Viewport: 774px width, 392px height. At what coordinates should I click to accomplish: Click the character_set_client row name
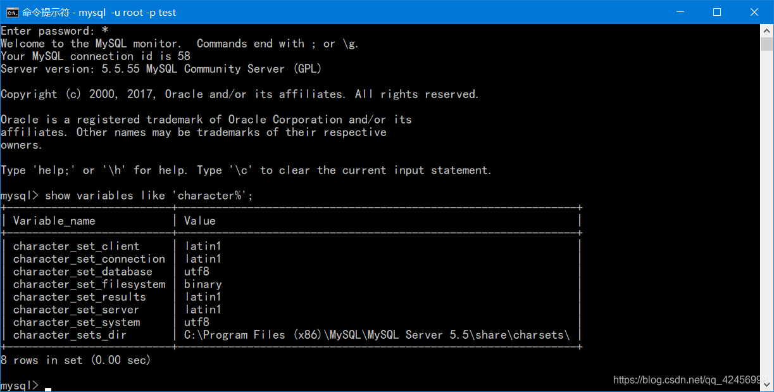(77, 246)
